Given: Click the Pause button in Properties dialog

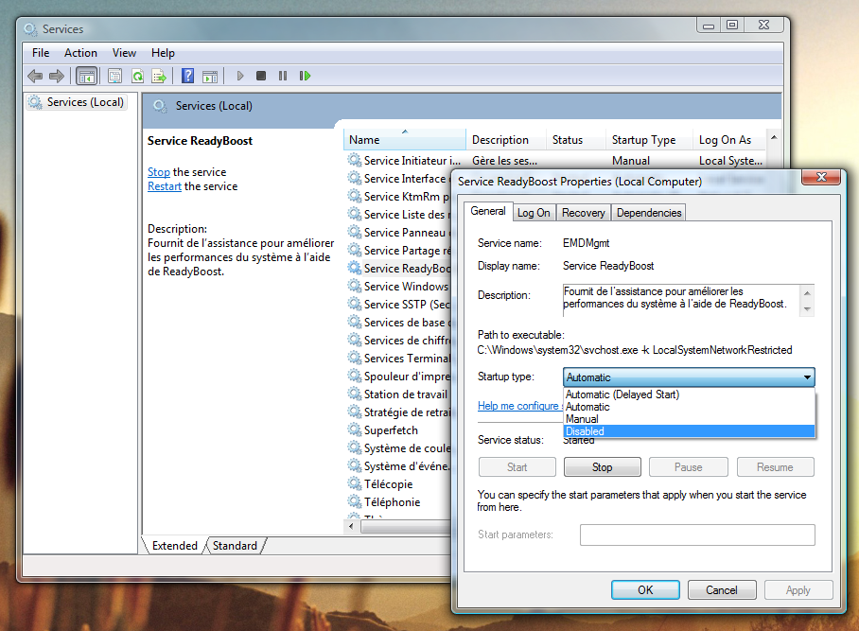Looking at the screenshot, I should (x=688, y=467).
